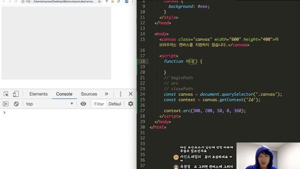This screenshot has width=300, height=169.
Task: Select the file path in the address bar
Action: (x=64, y=1)
